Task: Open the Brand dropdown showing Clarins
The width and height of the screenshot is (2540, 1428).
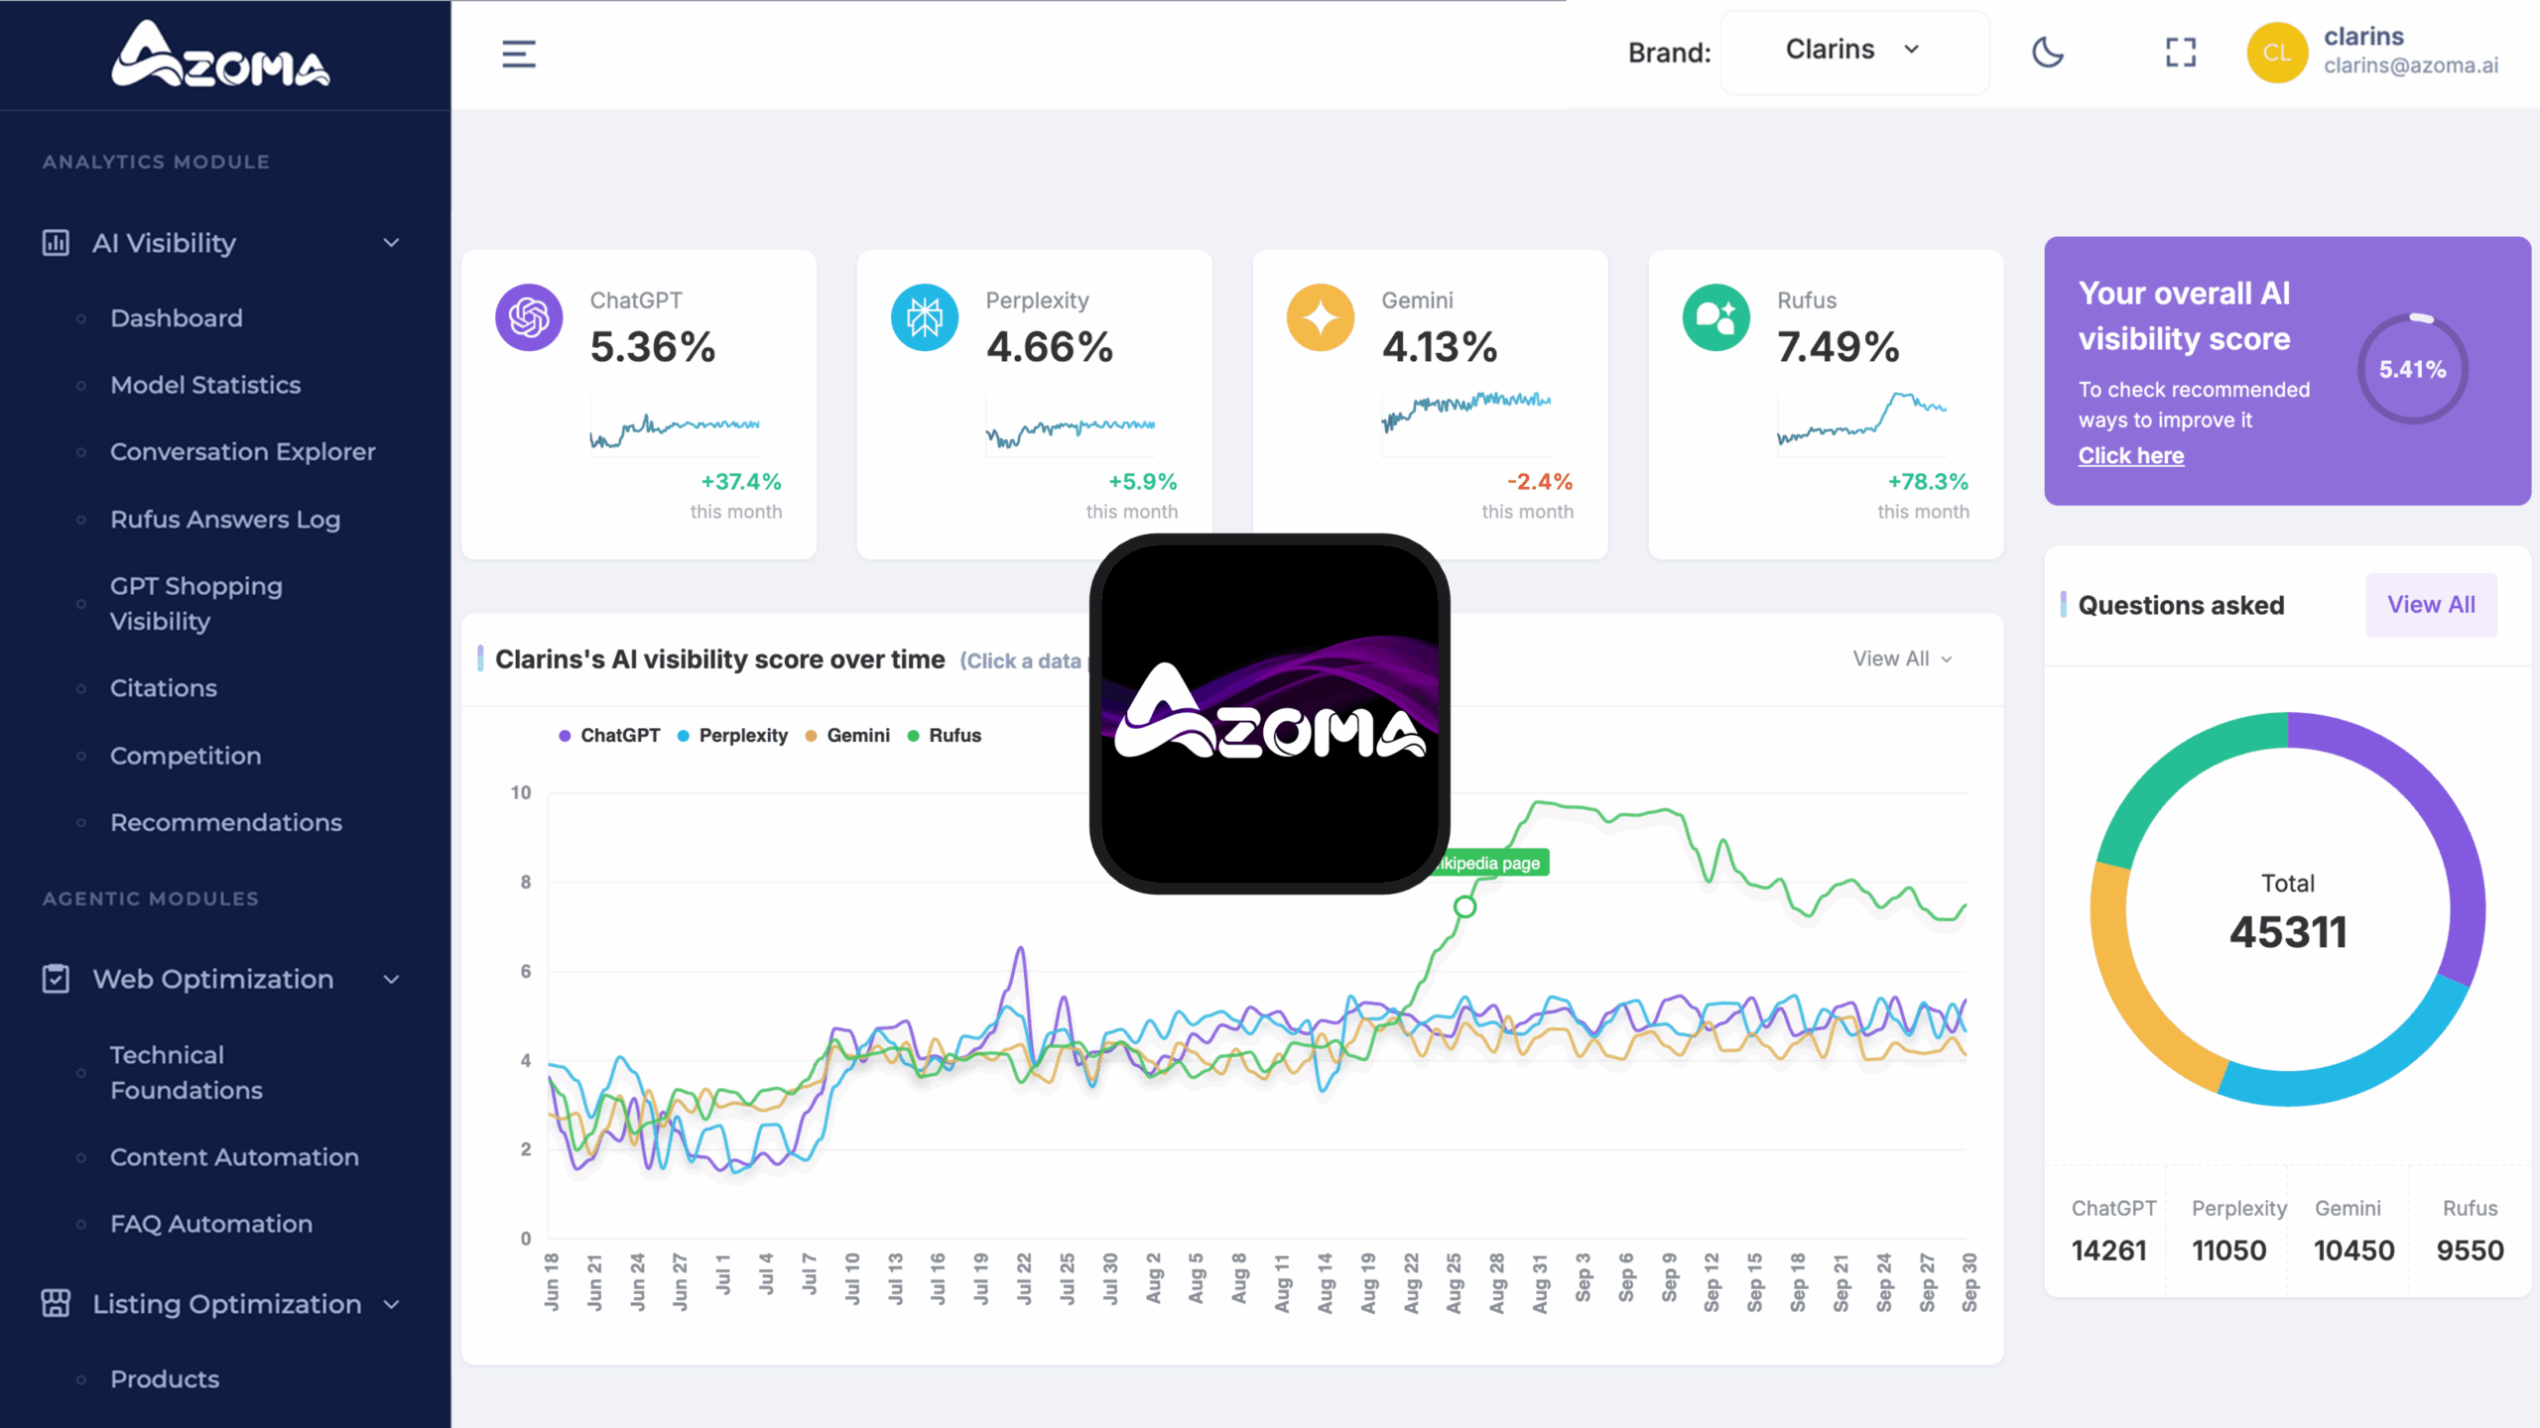Action: pyautogui.click(x=1853, y=51)
